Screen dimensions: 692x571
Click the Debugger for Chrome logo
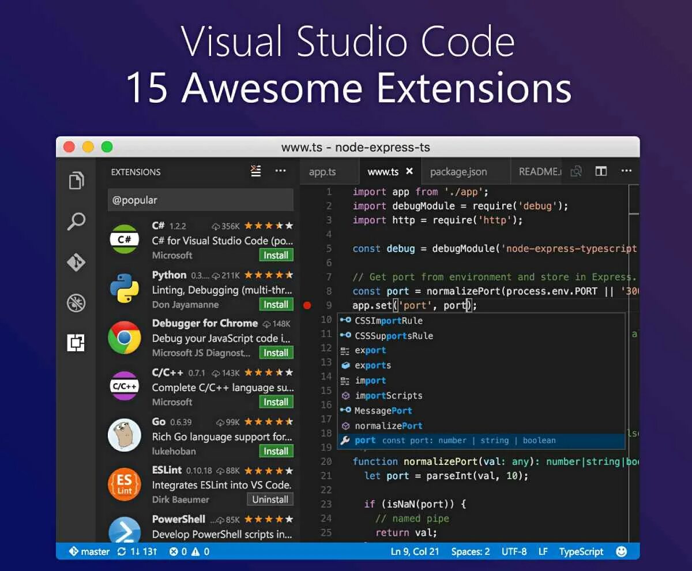click(x=125, y=337)
